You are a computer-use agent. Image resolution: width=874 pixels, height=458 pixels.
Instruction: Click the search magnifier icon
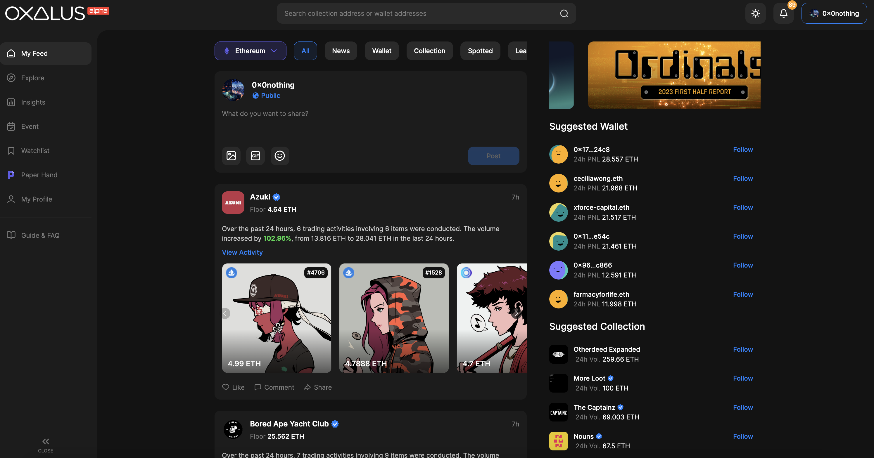(564, 13)
